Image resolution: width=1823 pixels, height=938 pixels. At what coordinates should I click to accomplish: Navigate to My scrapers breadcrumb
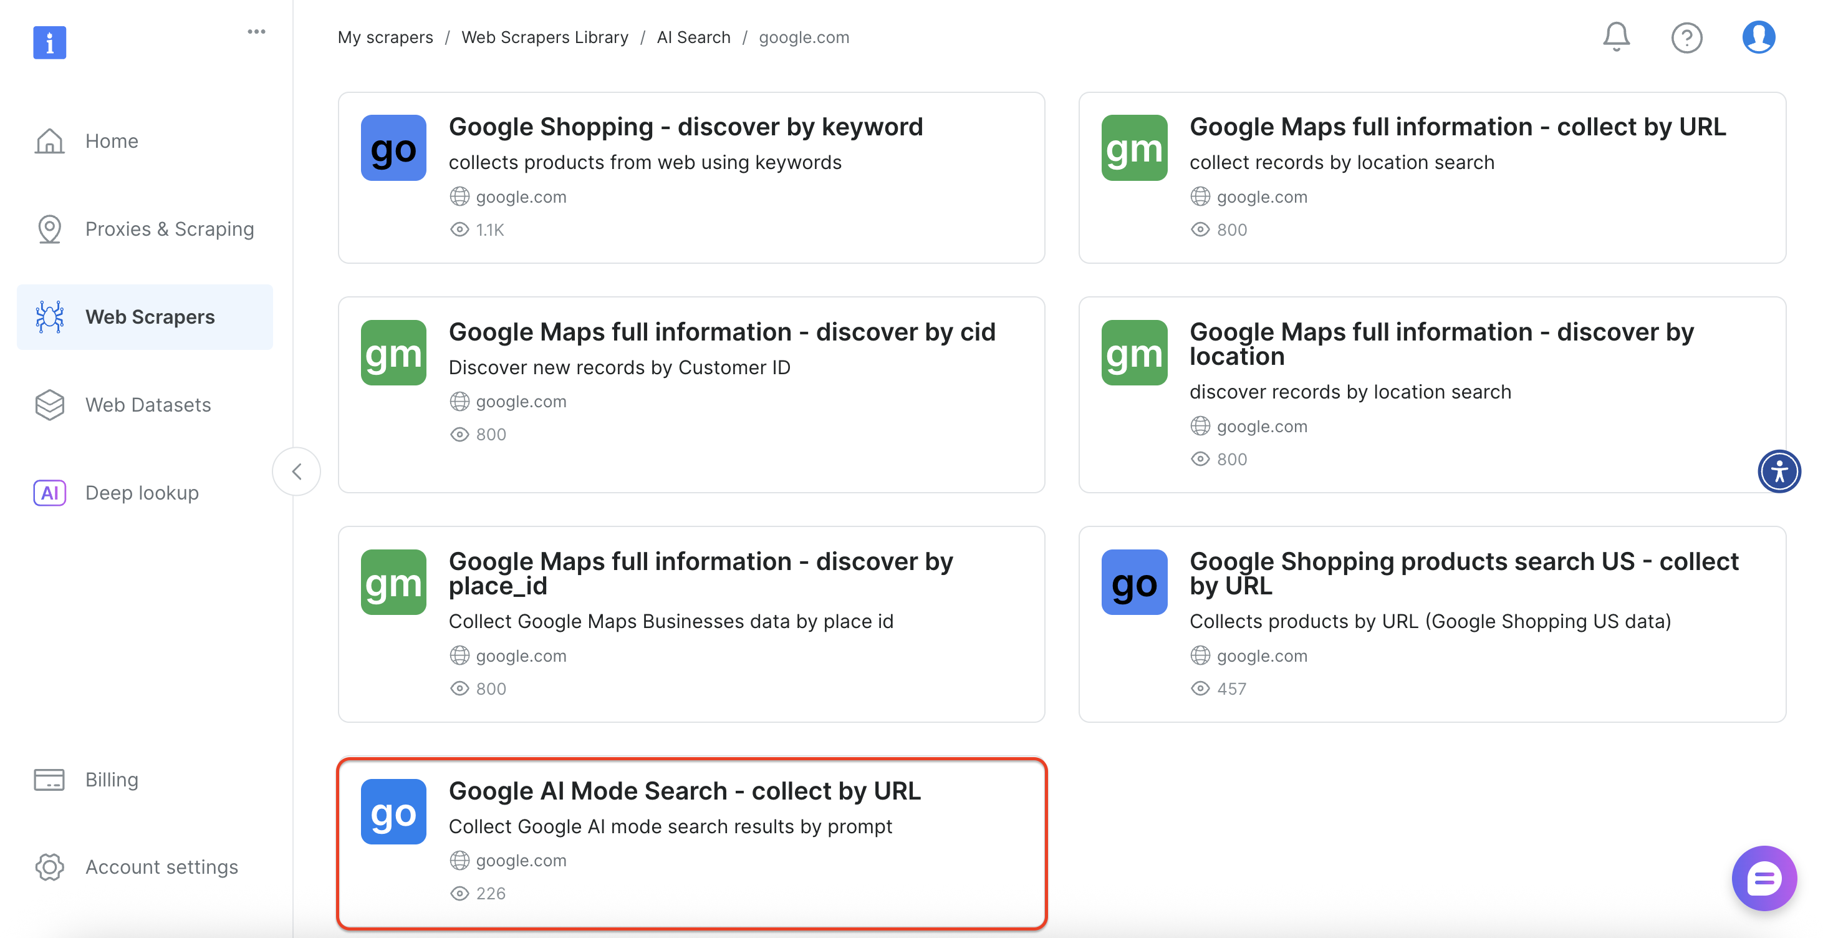pos(385,37)
